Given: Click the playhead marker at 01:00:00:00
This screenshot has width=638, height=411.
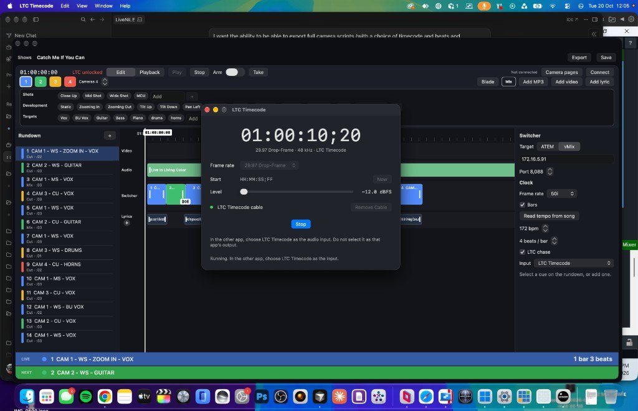Looking at the screenshot, I should (x=158, y=132).
